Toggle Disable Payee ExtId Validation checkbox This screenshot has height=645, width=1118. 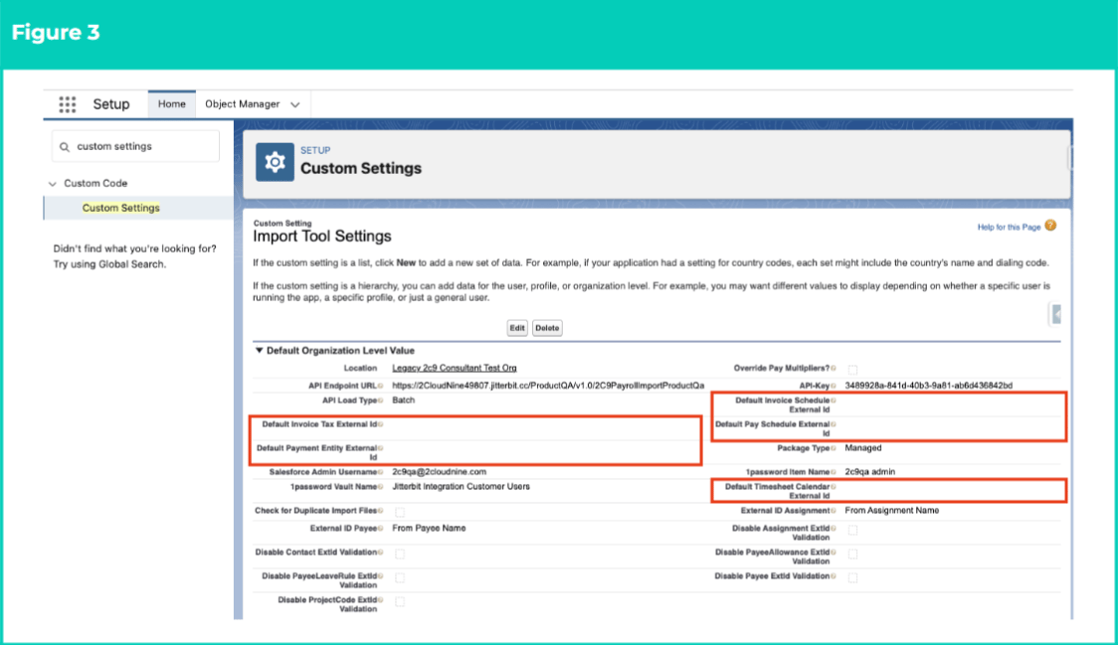(x=852, y=577)
